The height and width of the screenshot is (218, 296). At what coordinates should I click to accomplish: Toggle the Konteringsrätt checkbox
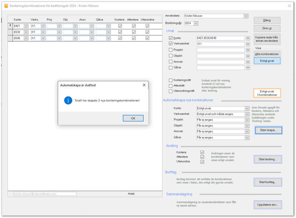click(171, 80)
